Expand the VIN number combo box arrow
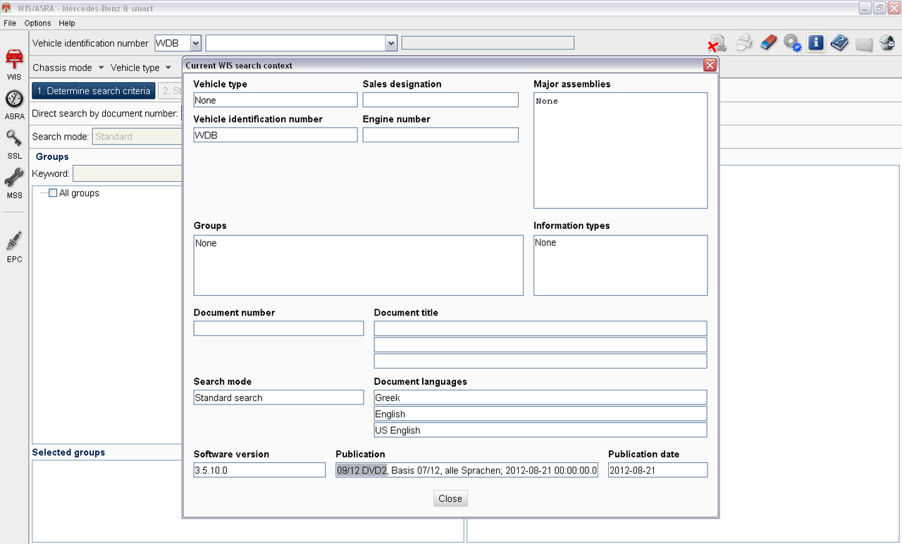The image size is (902, 544). point(391,43)
